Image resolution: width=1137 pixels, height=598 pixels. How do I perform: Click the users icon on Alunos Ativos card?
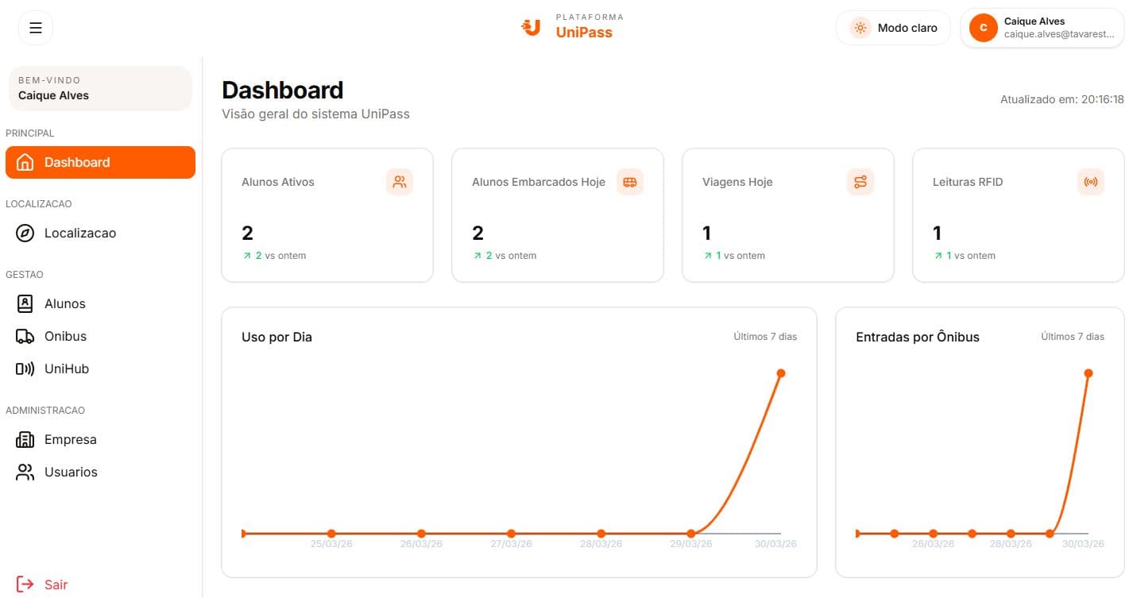400,182
